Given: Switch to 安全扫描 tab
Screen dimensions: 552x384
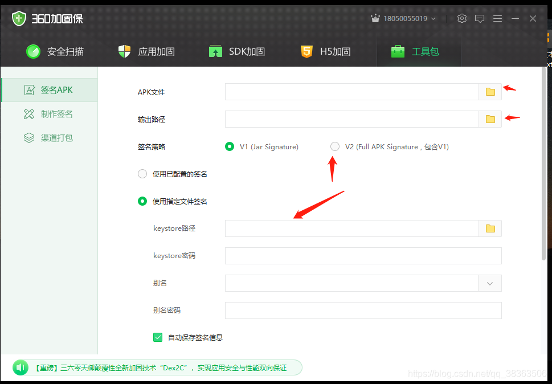Looking at the screenshot, I should pyautogui.click(x=55, y=51).
